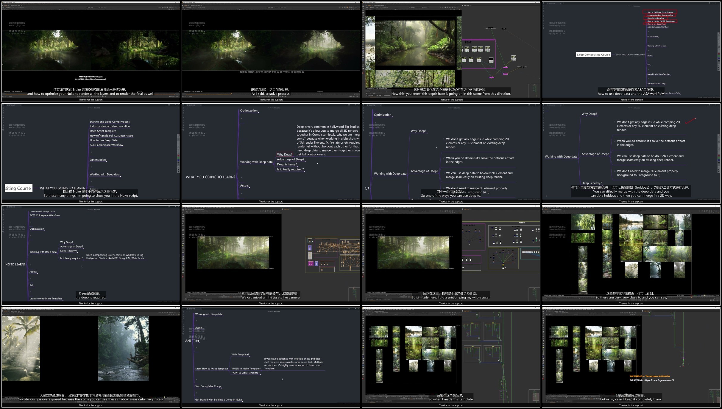Select the 'TEST' backdrop label in node graph
Screen dimensions: 722x409
pos(468,43)
